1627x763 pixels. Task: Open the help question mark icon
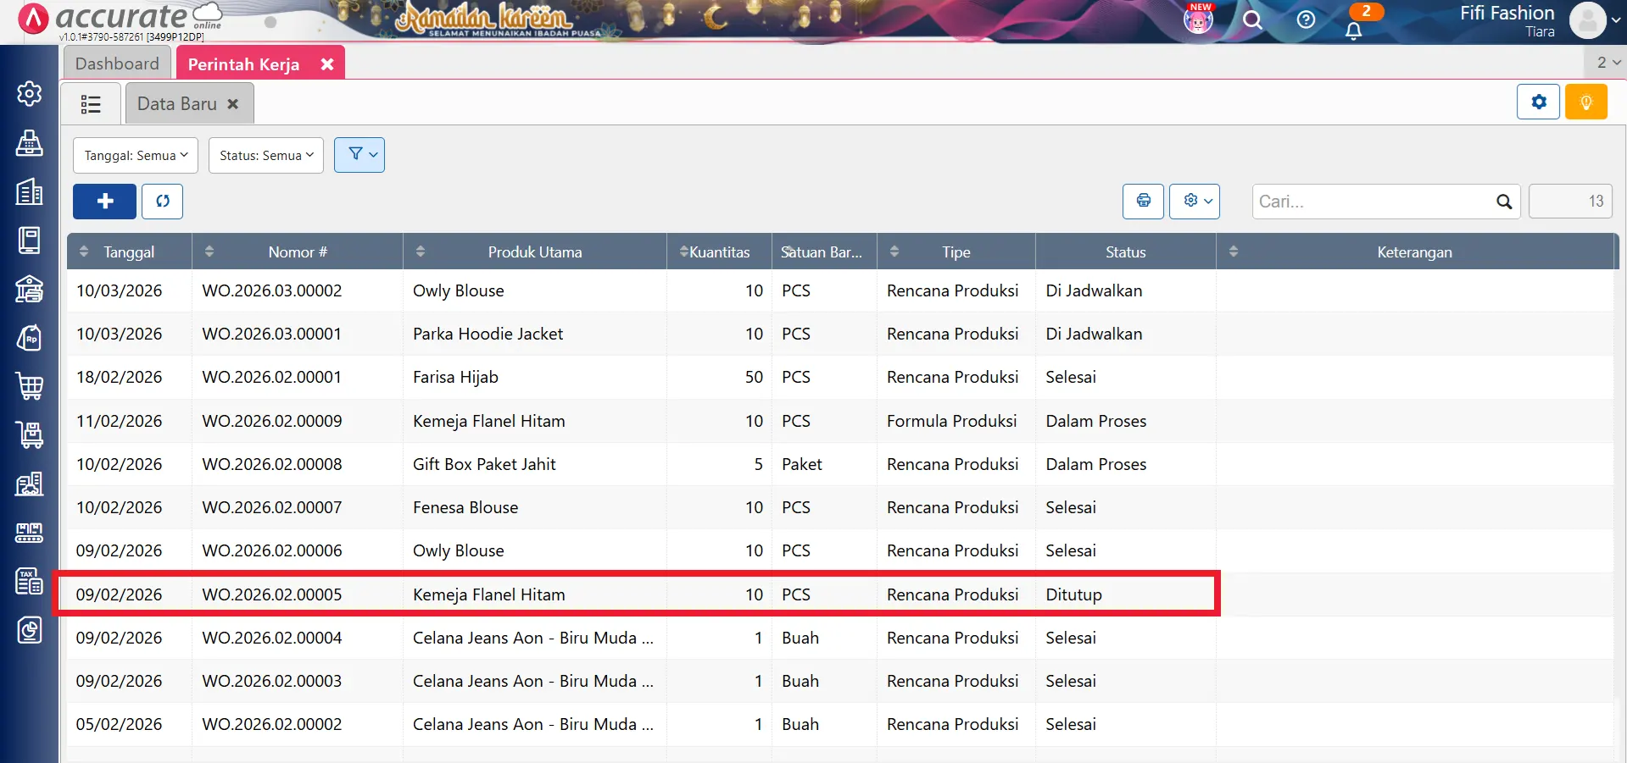point(1306,19)
